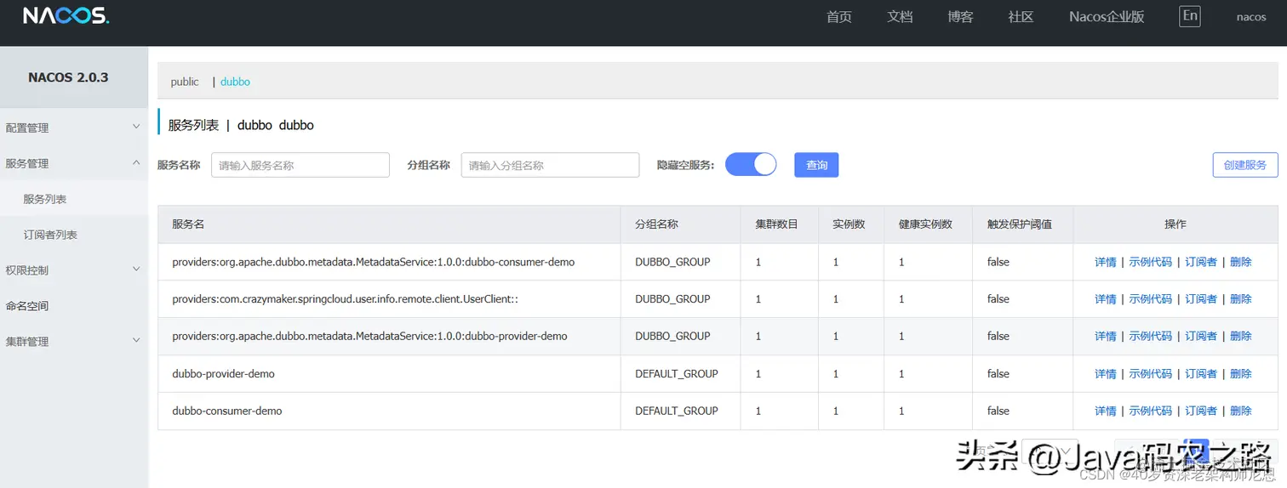Image resolution: width=1287 pixels, height=488 pixels.
Task: Open the nacos user menu
Action: tap(1251, 17)
